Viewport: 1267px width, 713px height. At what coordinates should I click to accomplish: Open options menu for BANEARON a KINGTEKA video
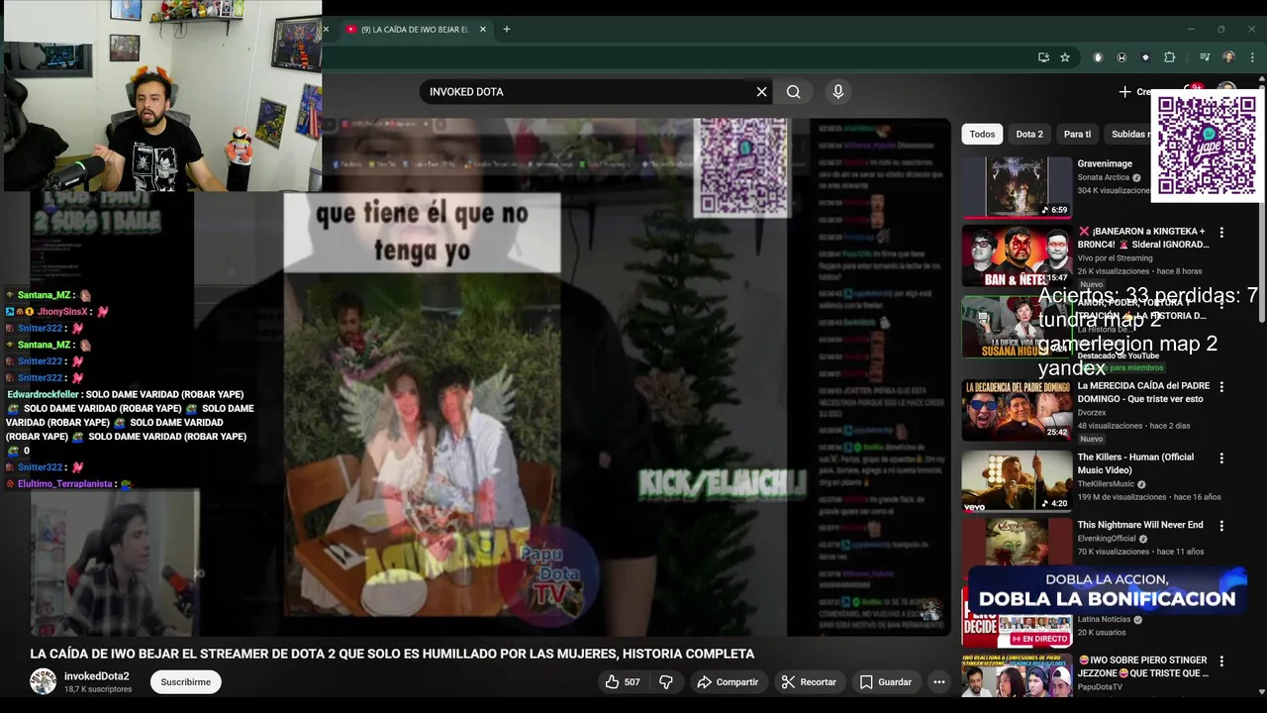point(1221,232)
